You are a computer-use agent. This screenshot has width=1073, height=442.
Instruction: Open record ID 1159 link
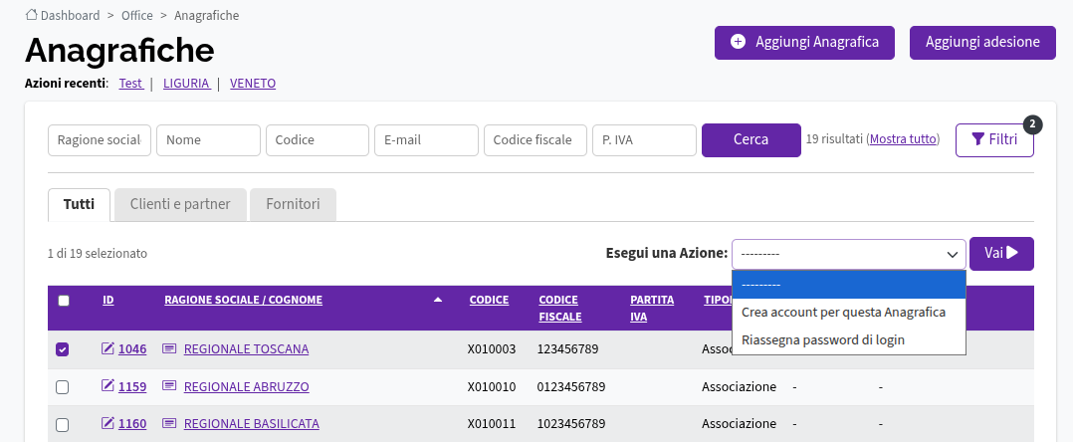[132, 386]
